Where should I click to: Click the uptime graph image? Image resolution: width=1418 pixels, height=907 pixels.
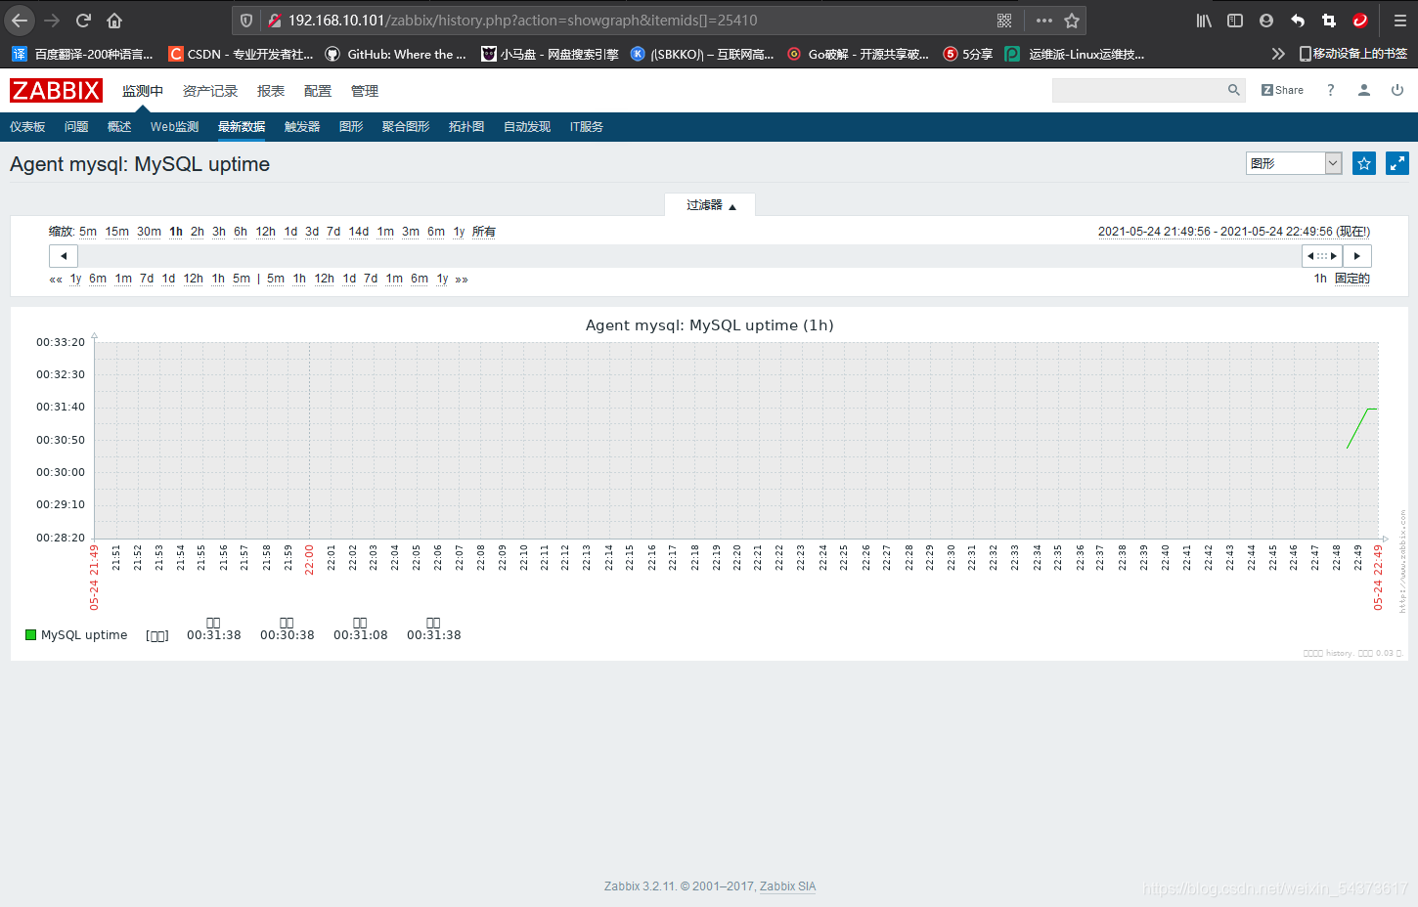tap(709, 486)
